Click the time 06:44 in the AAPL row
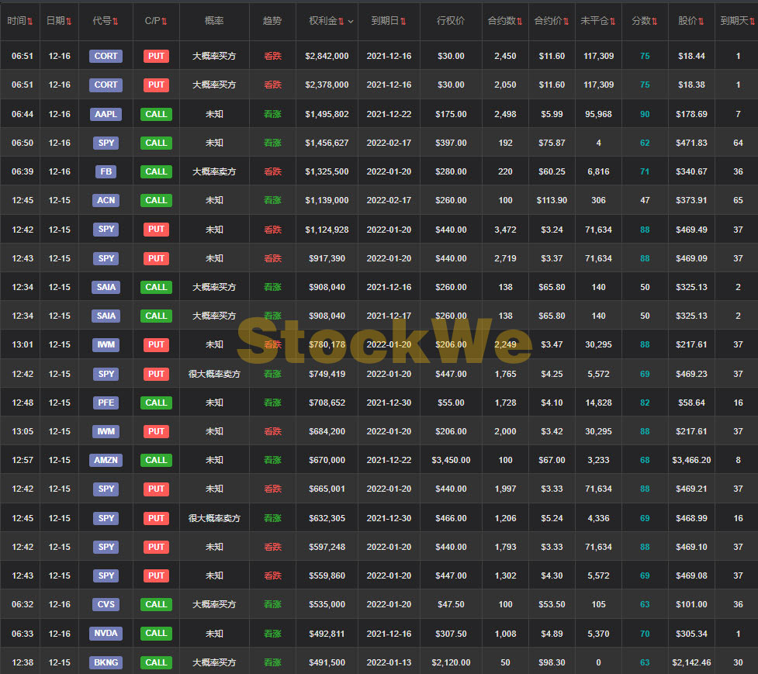The image size is (758, 674). [x=22, y=114]
